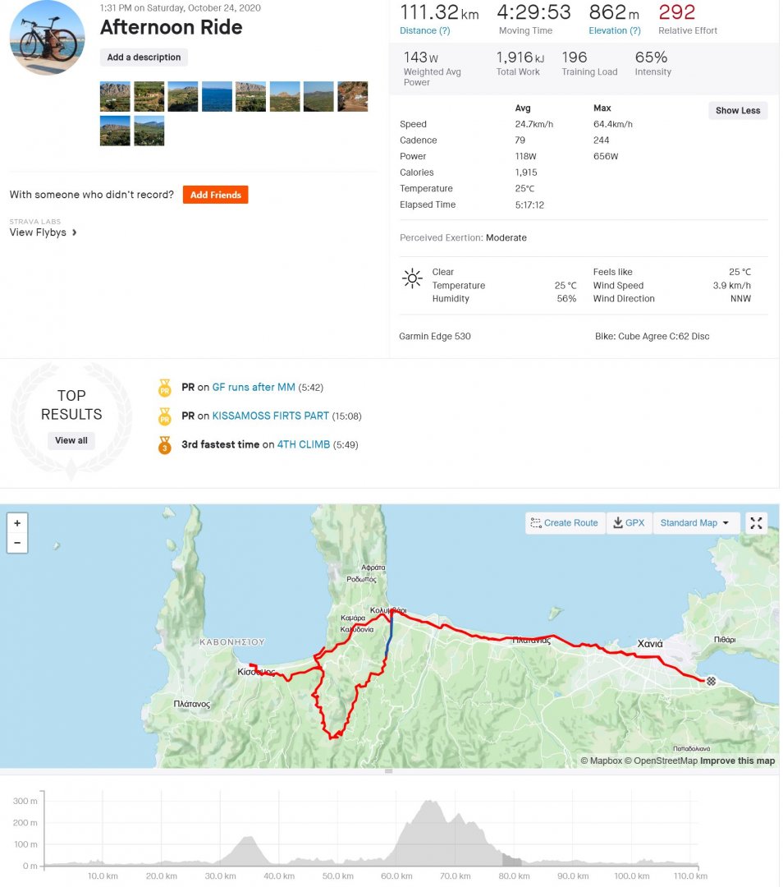
Task: Click the 3rd fastest time medal icon
Action: (x=164, y=445)
